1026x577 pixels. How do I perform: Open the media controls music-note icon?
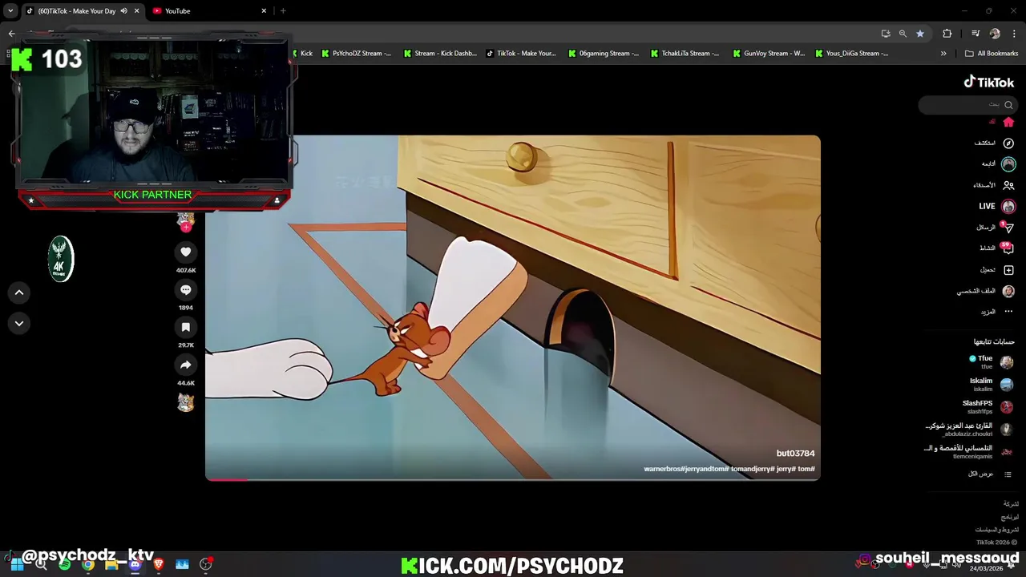tap(976, 34)
